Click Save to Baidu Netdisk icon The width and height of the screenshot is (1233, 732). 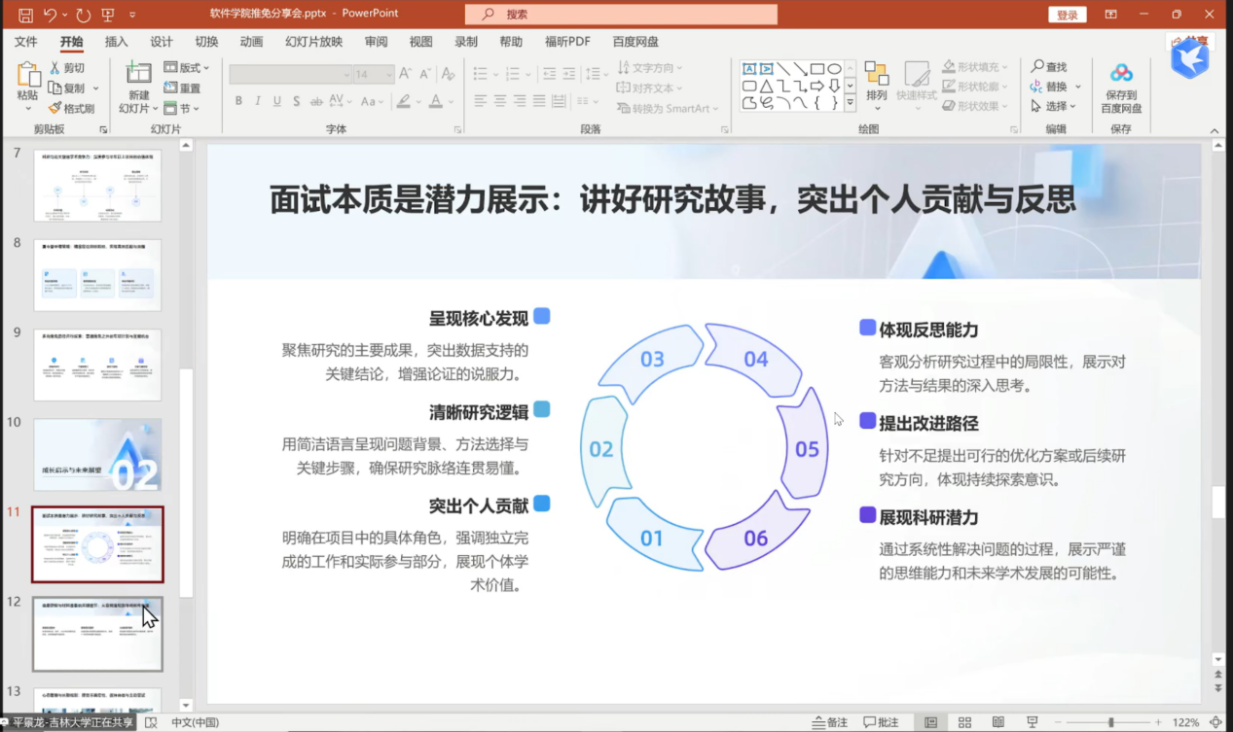(x=1121, y=74)
